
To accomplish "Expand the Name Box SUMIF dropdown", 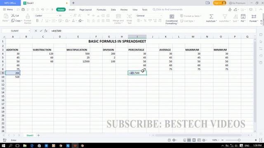I will [29, 31].
